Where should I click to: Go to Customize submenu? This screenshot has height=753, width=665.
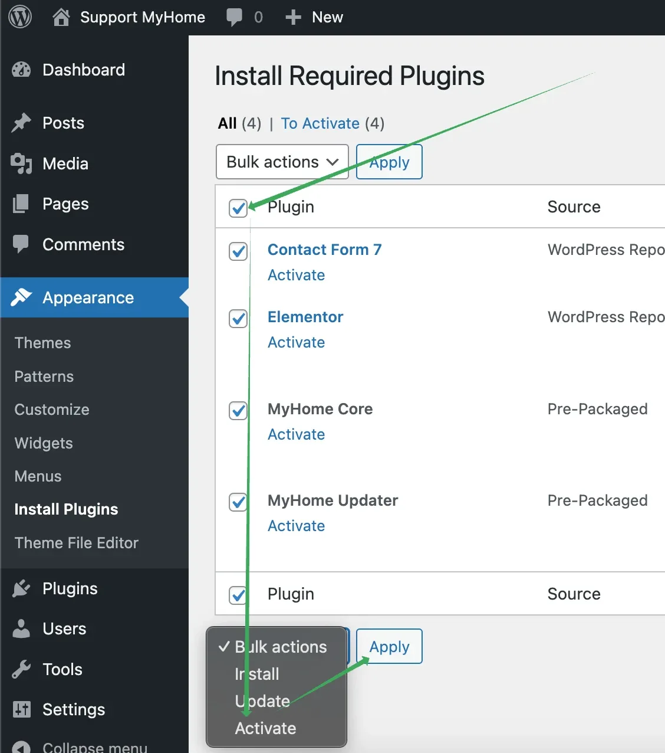tap(52, 410)
